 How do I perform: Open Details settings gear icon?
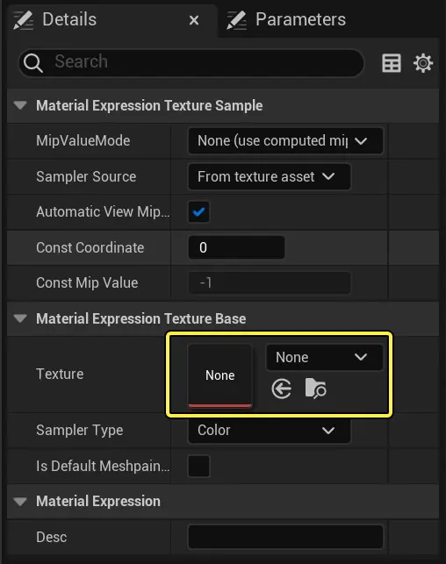(x=423, y=63)
